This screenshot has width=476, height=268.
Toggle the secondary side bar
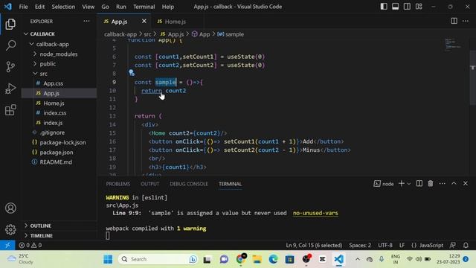tap(407, 7)
